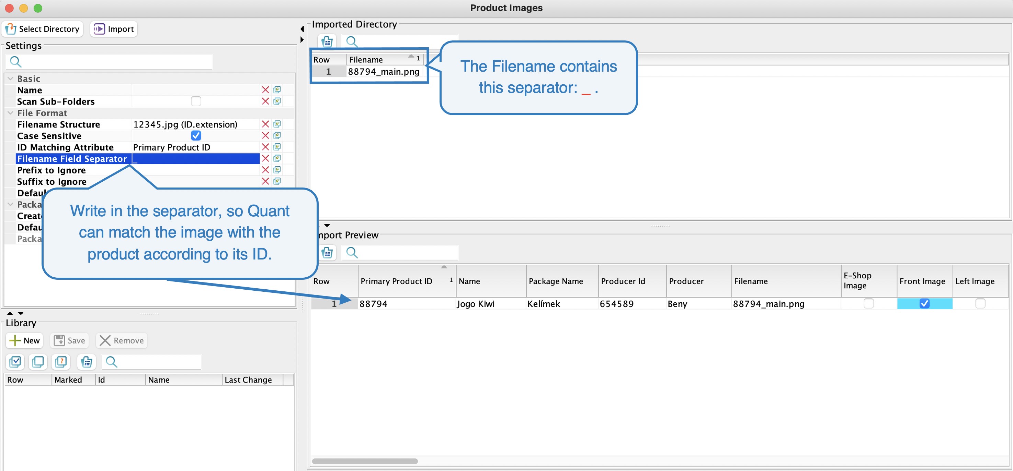
Task: Sort preview by Primary Product ID column
Action: pos(407,281)
